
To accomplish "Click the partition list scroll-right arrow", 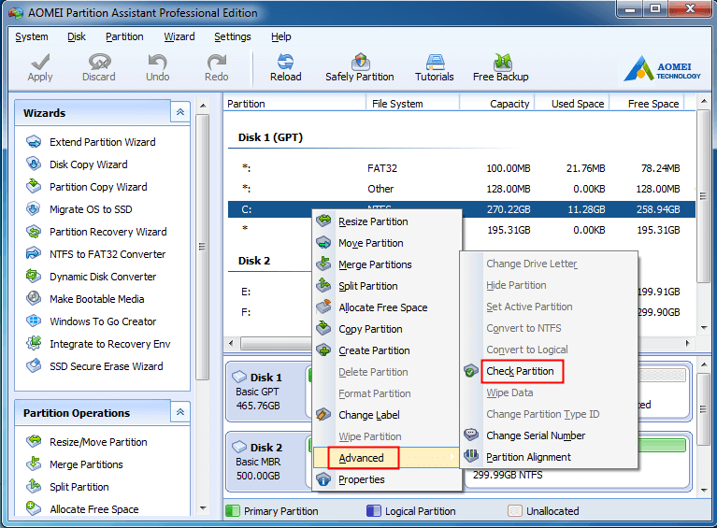I will click(687, 343).
